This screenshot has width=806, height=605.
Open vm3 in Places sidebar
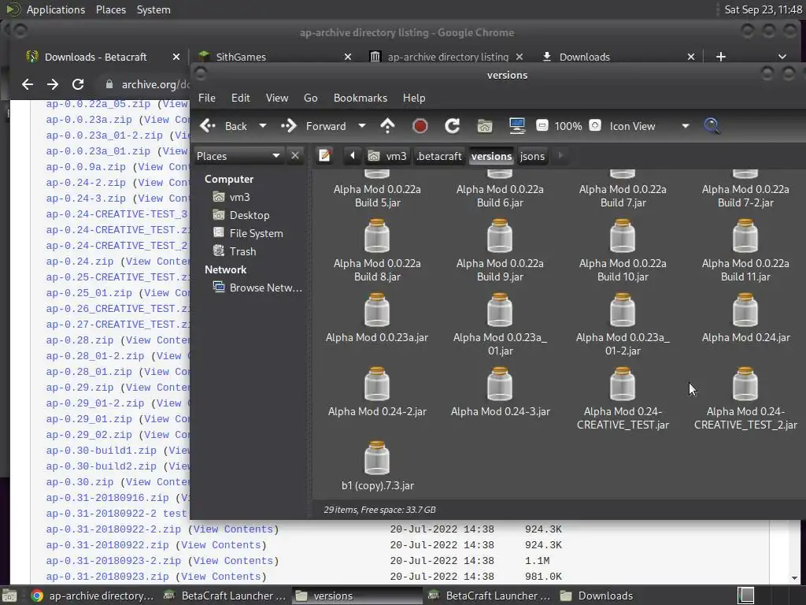coord(239,197)
